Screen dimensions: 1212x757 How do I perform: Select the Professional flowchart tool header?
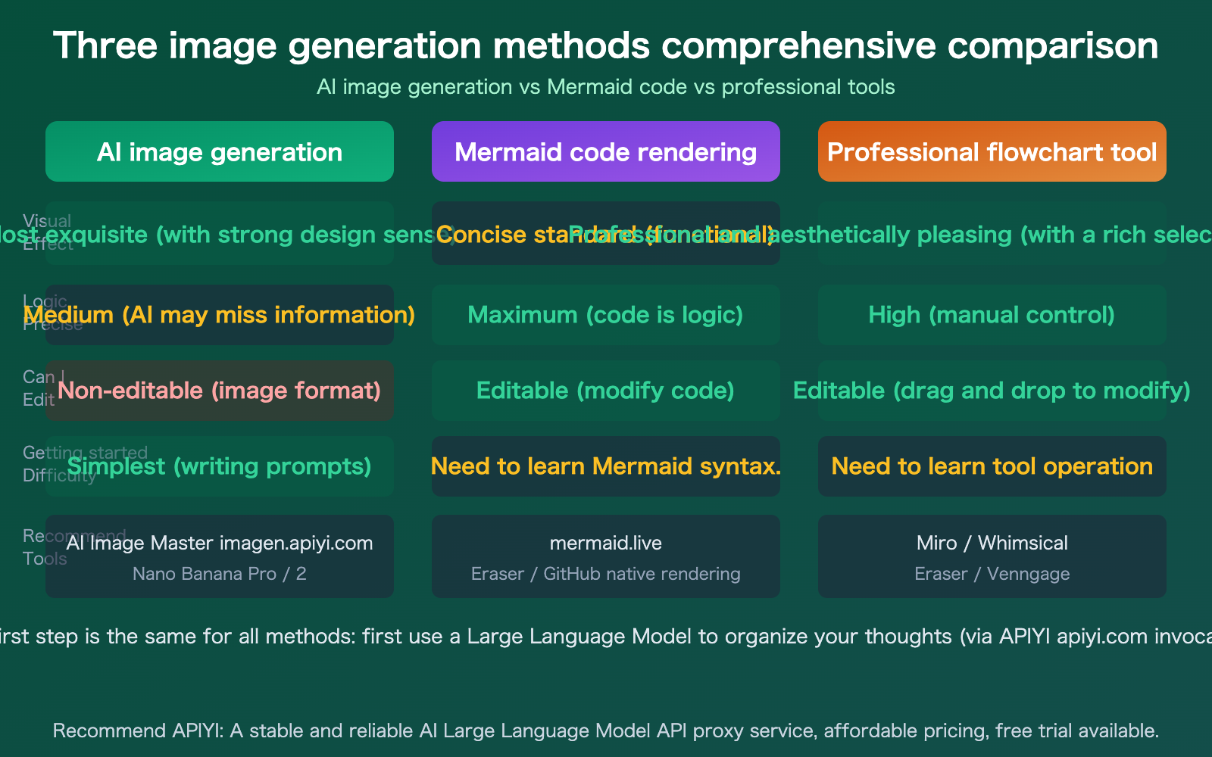coord(992,151)
